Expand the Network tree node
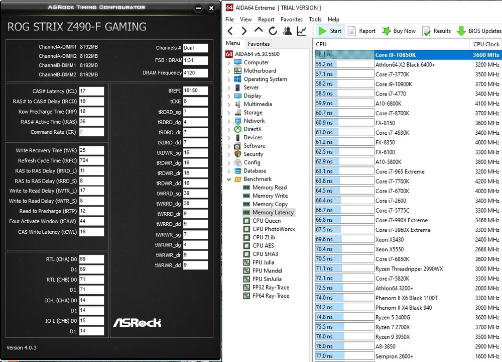Viewport: 502px width, 362px height. pyautogui.click(x=228, y=121)
